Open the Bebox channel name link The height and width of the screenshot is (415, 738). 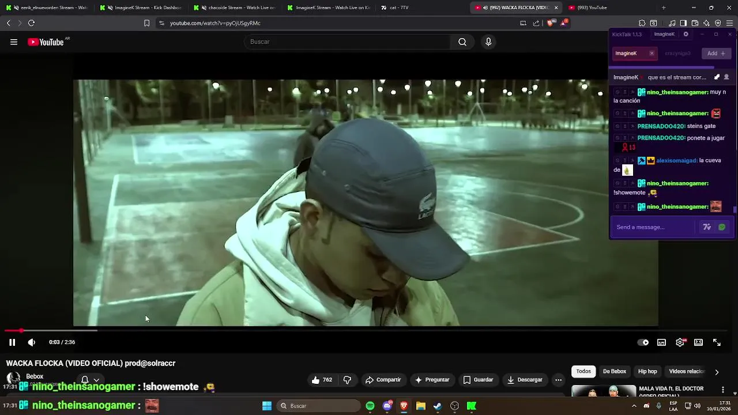point(35,376)
